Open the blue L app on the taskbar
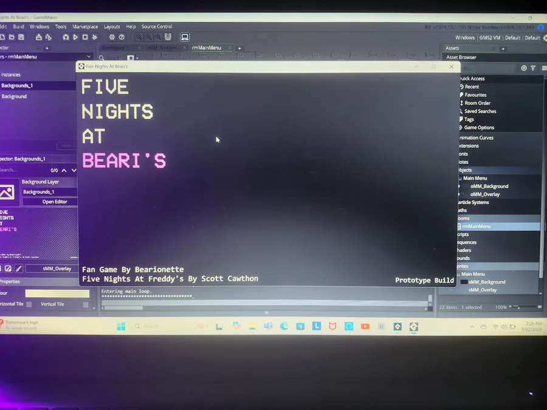 317,326
